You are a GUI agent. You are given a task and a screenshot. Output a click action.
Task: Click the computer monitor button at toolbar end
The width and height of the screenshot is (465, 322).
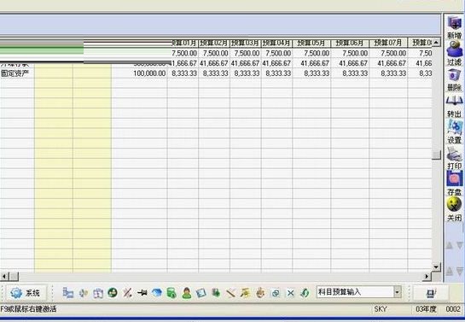[431, 293]
